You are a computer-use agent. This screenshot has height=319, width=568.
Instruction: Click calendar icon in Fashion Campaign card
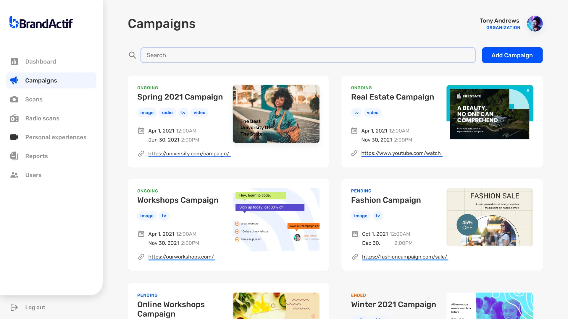point(355,234)
